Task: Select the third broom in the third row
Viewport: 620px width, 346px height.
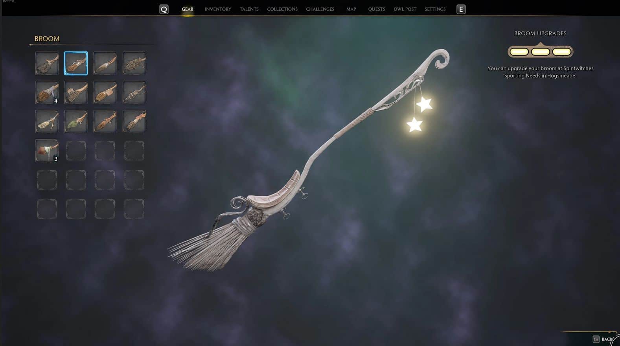Action: click(105, 121)
